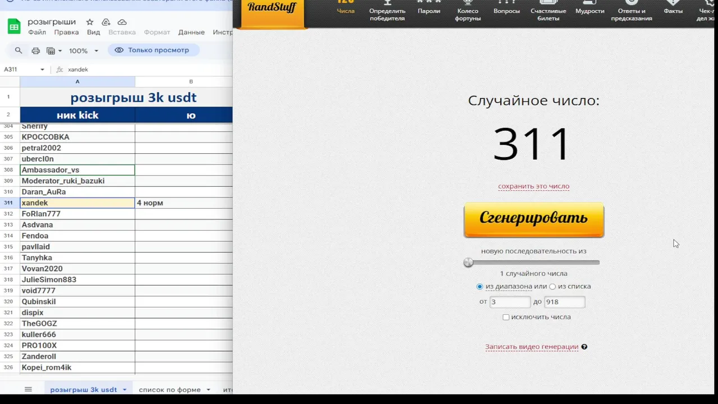
Task: Focus the от range start field
Action: pos(510,302)
